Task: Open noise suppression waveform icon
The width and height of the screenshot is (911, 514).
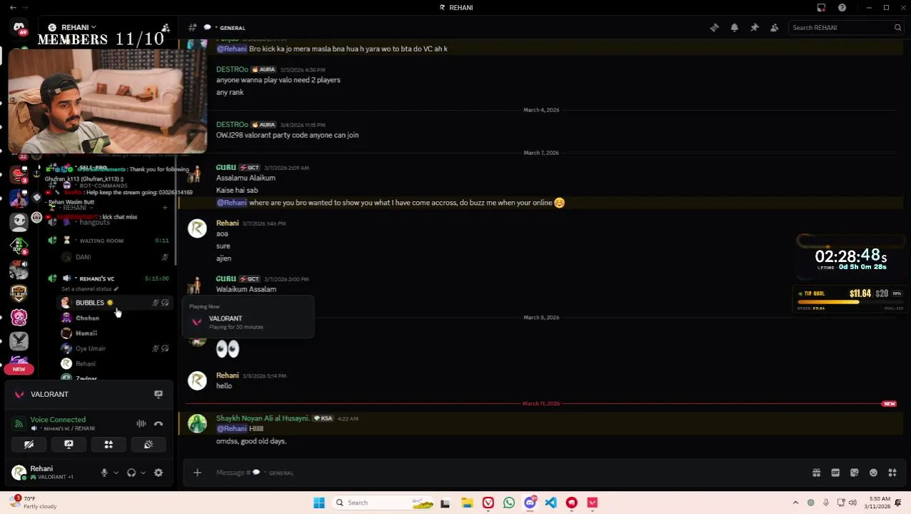Action: pos(141,424)
